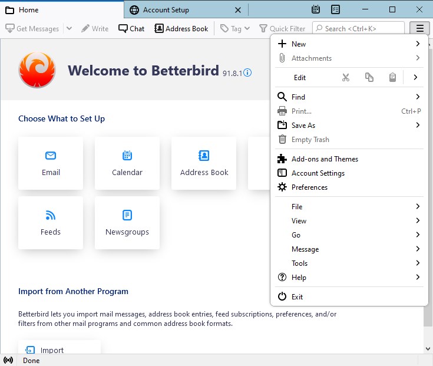Click the Import from Another Program heading
The image size is (433, 366).
[x=73, y=291]
